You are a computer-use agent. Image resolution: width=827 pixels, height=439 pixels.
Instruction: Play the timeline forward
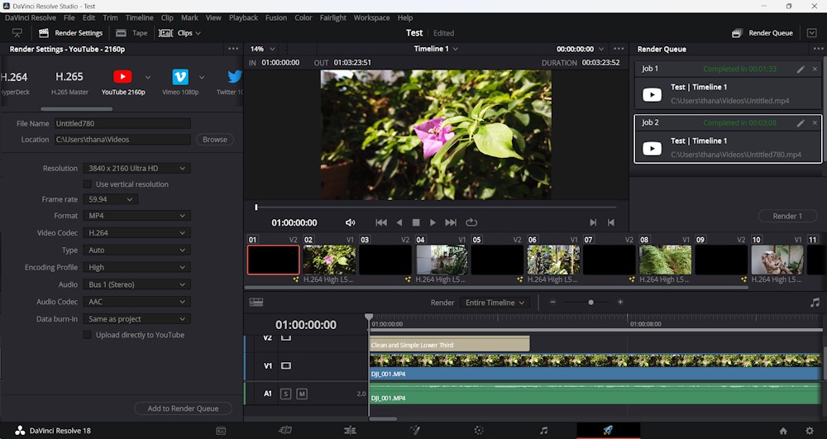(433, 222)
